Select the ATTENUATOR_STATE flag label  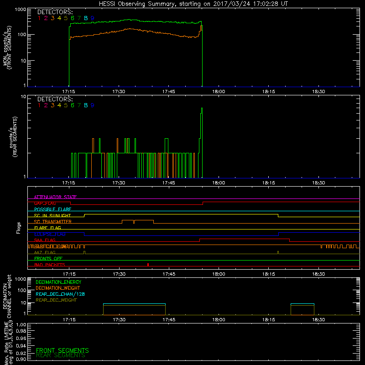tap(55, 197)
